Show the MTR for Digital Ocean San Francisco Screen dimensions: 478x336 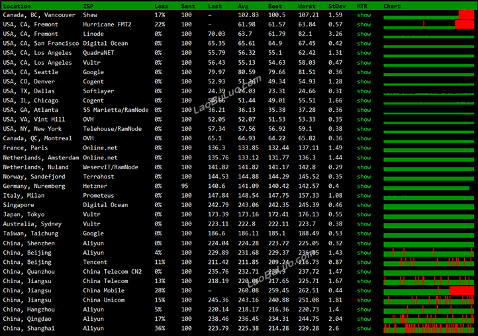[x=363, y=43]
